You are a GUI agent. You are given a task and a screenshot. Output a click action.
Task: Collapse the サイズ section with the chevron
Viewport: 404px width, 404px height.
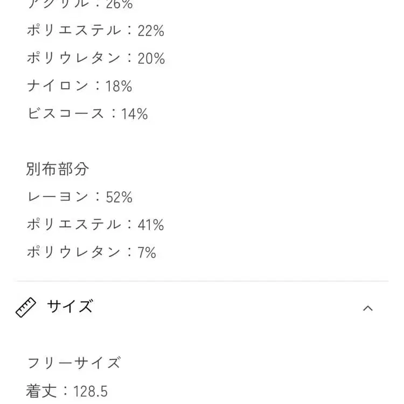click(368, 308)
